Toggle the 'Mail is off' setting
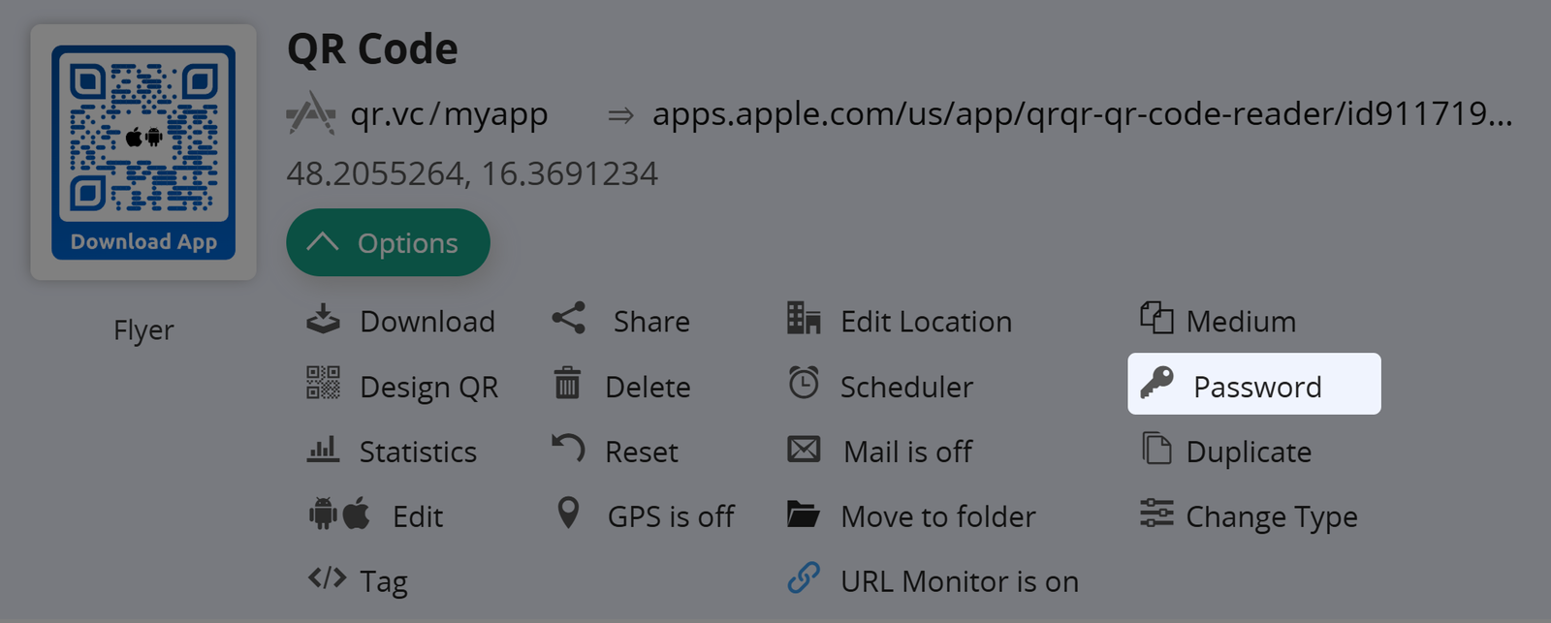The image size is (1551, 623). pyautogui.click(x=907, y=452)
